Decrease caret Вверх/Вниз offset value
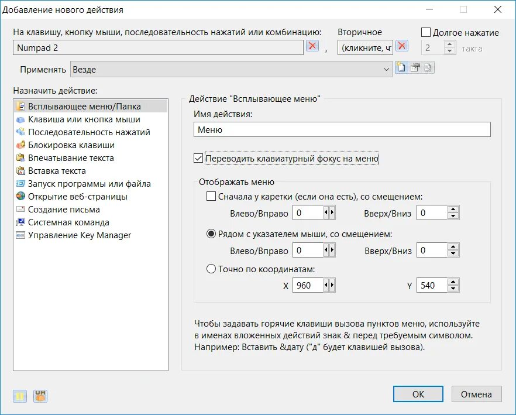 click(453, 216)
